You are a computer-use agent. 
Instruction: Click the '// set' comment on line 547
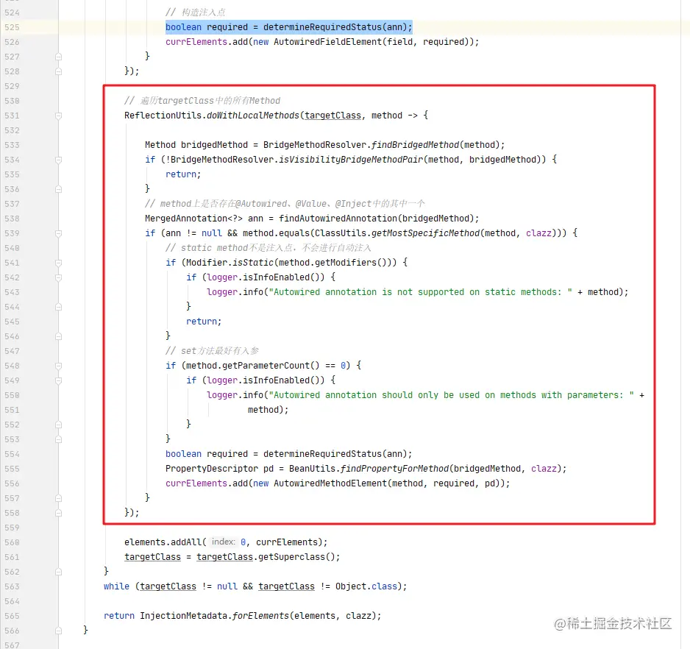pyautogui.click(x=212, y=351)
